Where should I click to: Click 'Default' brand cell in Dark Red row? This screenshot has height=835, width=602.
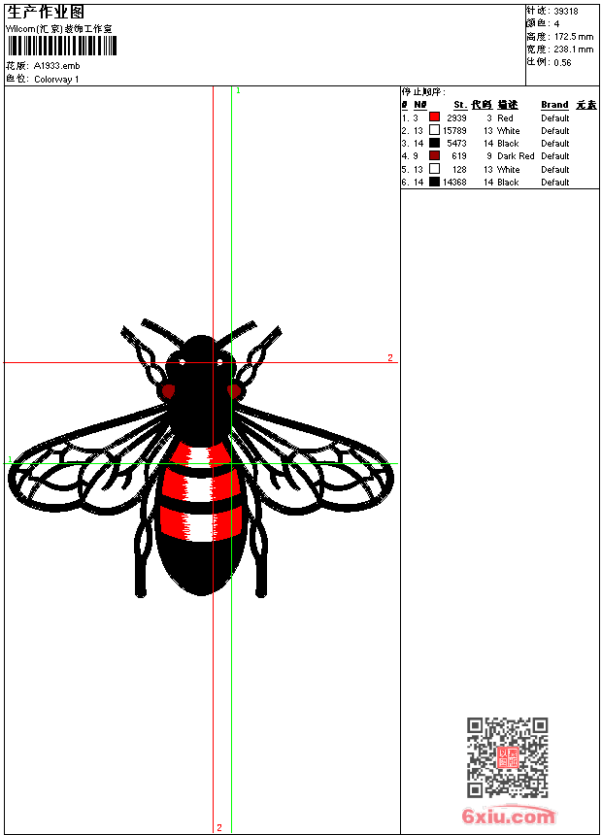point(555,156)
